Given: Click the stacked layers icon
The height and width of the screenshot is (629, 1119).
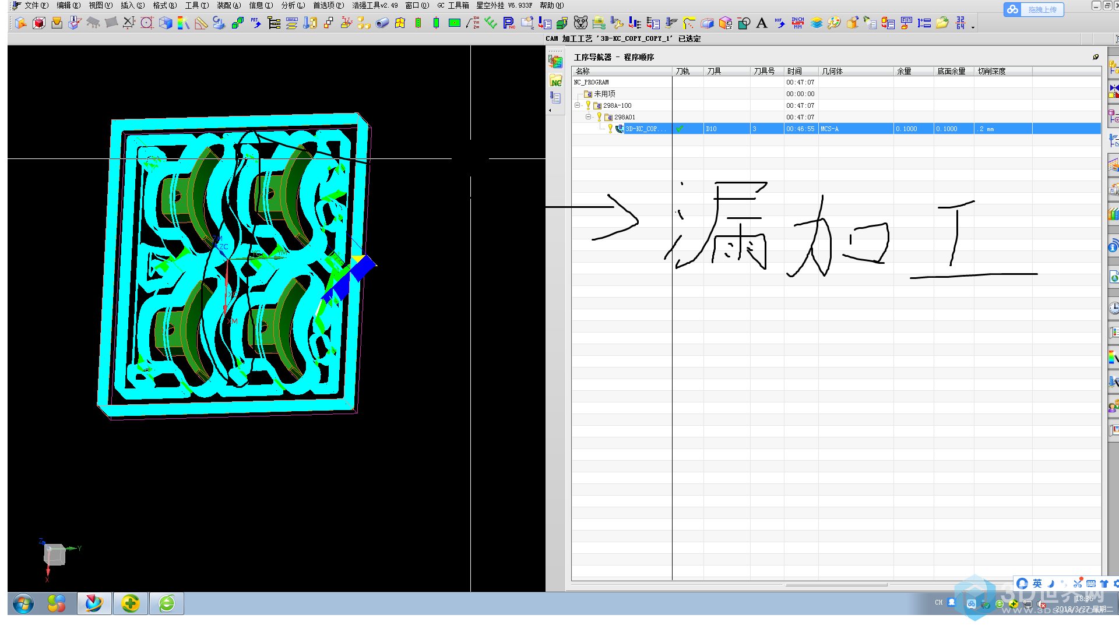Looking at the screenshot, I should pos(816,23).
